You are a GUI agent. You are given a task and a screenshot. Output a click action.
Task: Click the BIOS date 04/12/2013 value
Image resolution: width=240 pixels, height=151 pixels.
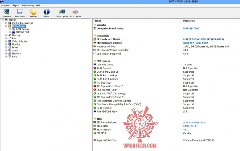[x=189, y=126]
